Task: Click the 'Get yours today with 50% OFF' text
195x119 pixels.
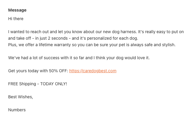Action: tap(38, 71)
